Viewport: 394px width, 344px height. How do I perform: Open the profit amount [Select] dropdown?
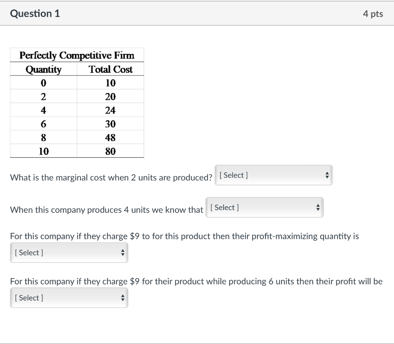tap(69, 297)
